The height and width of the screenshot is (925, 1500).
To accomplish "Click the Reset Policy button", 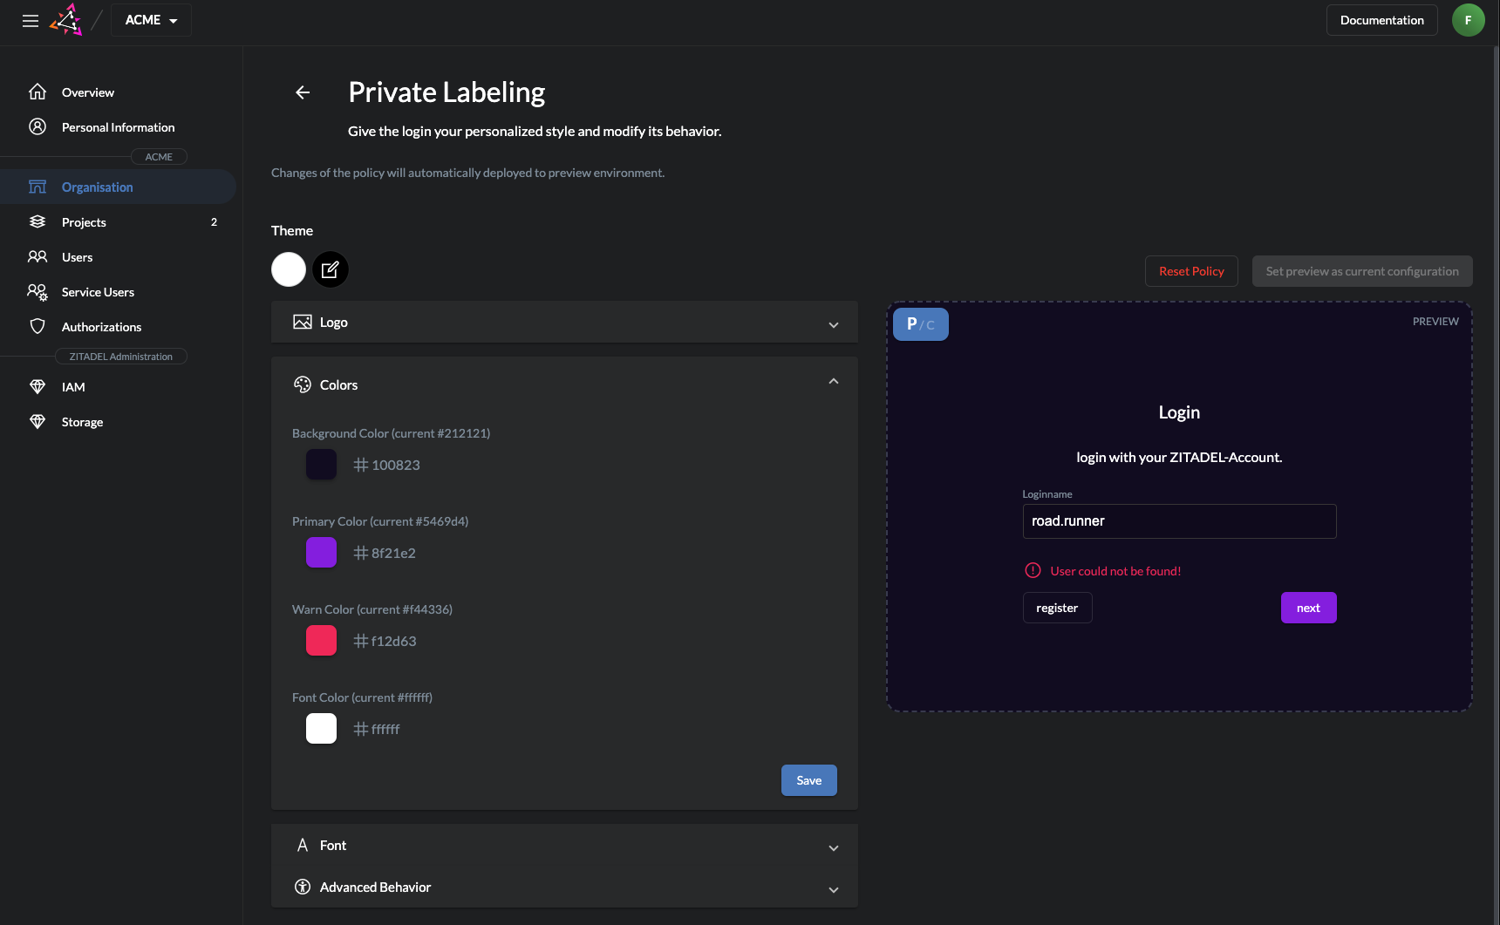I will (x=1191, y=271).
